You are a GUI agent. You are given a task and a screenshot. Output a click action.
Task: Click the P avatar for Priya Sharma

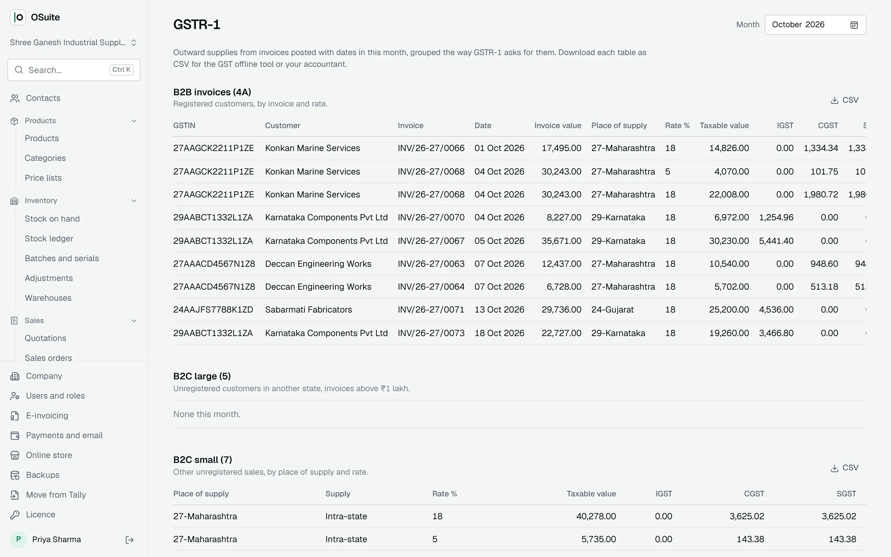19,540
